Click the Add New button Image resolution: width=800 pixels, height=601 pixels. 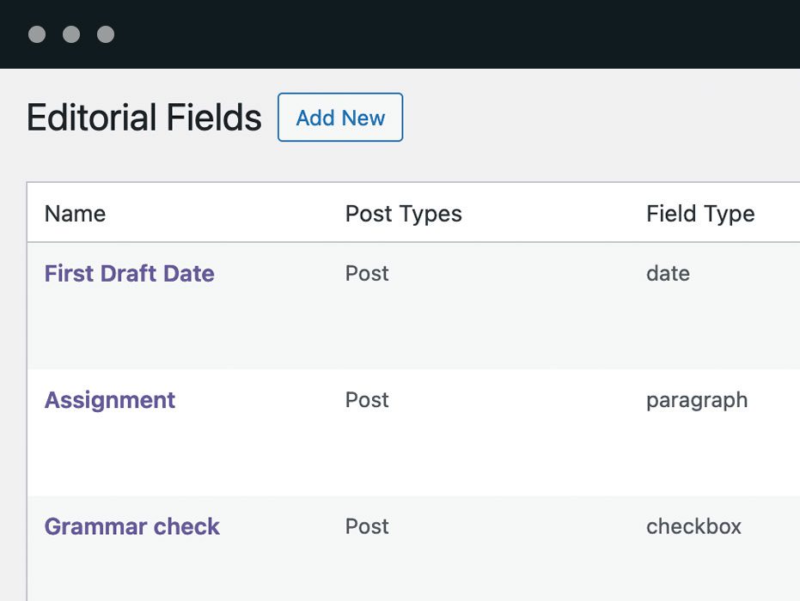[x=340, y=118]
